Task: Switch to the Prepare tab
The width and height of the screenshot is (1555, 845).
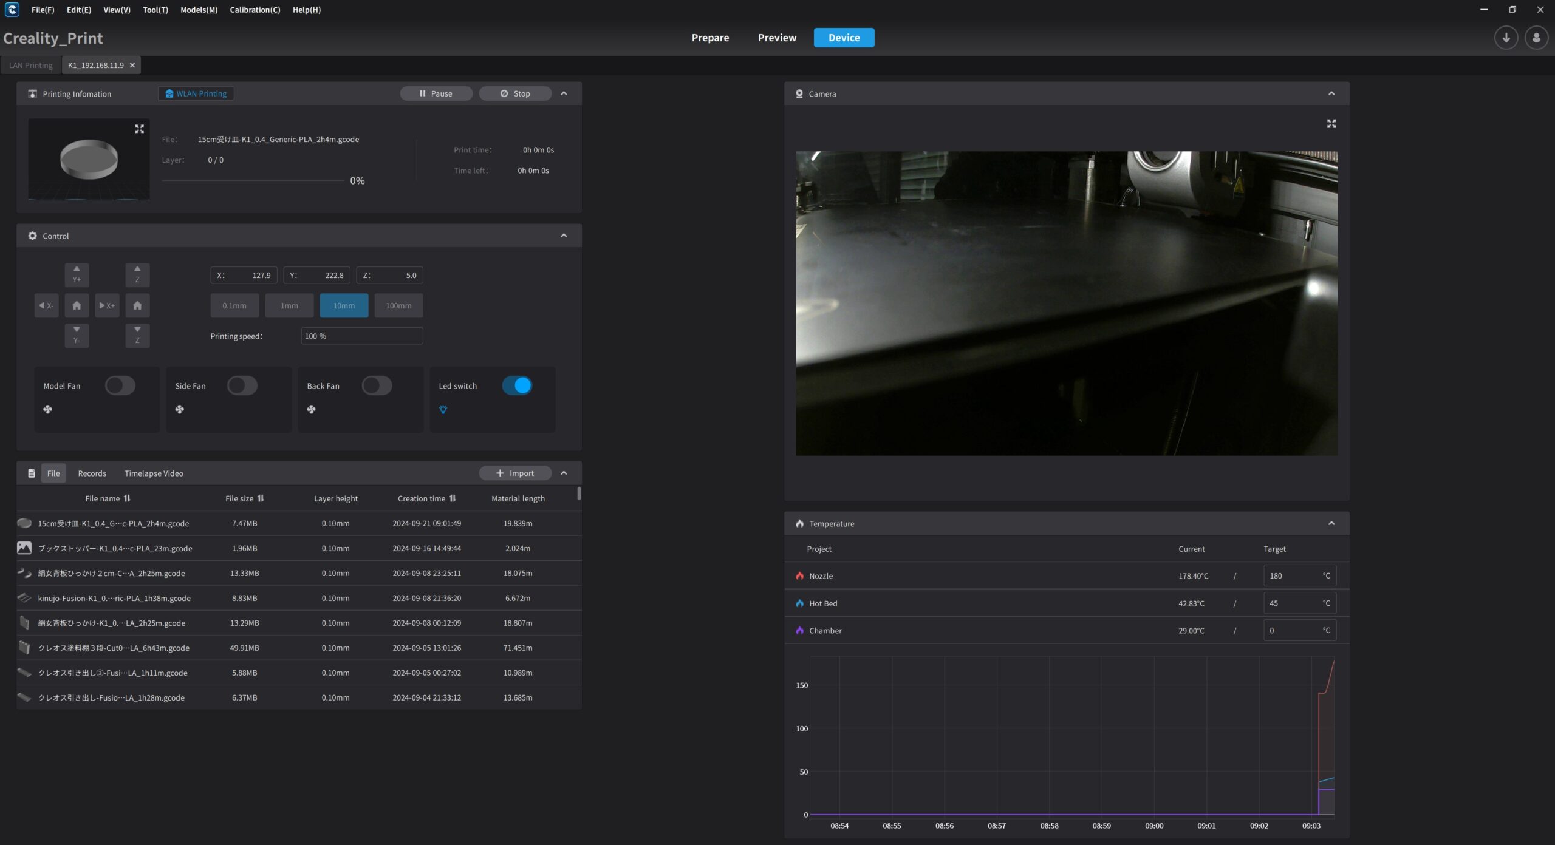Action: pyautogui.click(x=710, y=38)
